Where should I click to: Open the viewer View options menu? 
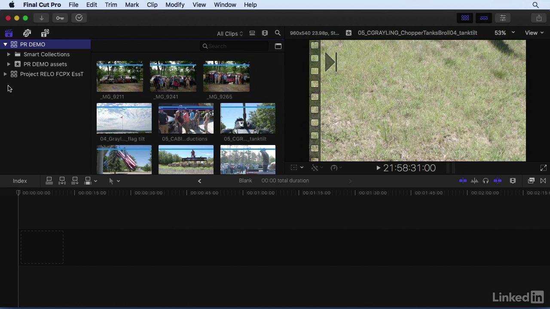[534, 33]
